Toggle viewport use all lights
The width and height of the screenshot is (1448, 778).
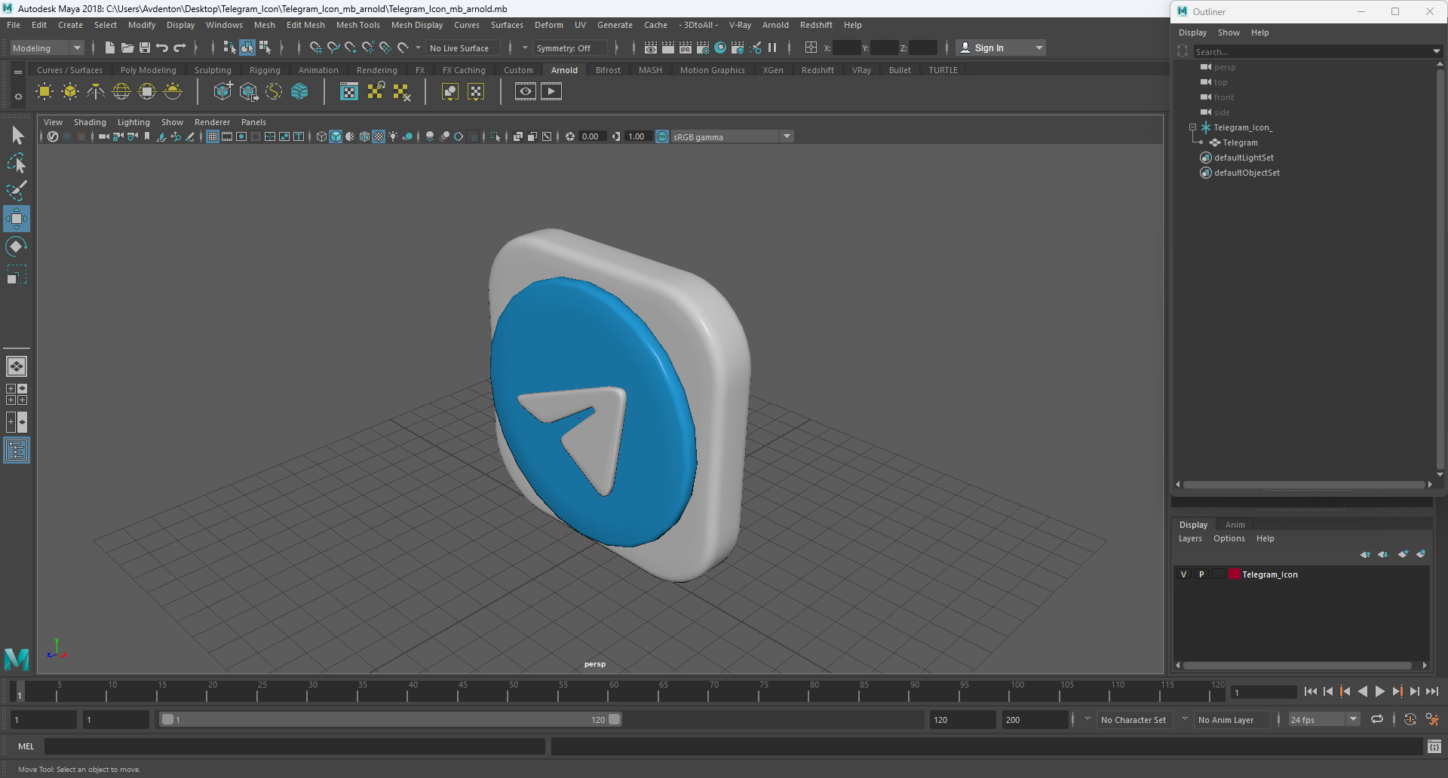393,136
